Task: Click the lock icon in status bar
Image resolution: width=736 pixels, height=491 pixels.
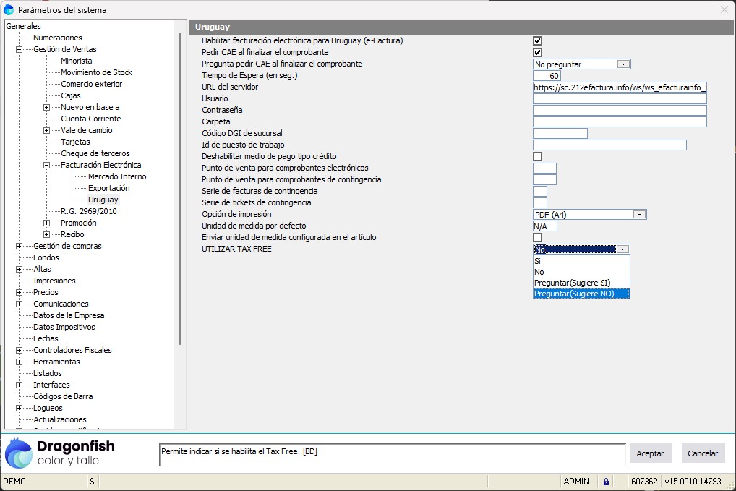Action: point(605,482)
